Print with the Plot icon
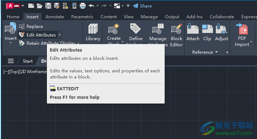Screen dimensions: 257x139 coord(83,6)
